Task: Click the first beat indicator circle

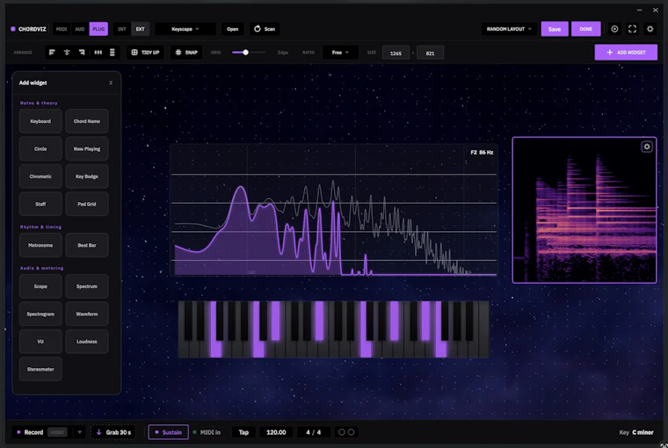Action: [x=341, y=432]
